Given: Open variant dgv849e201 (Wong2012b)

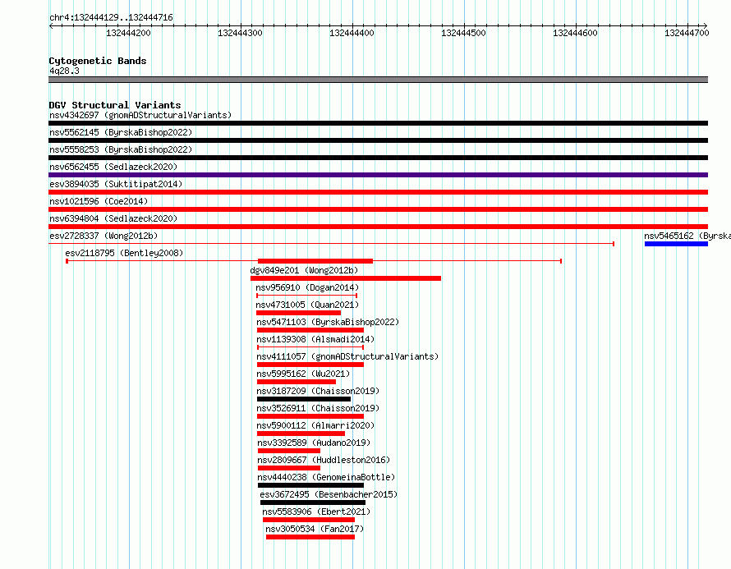Looking at the screenshot, I should pyautogui.click(x=304, y=270).
